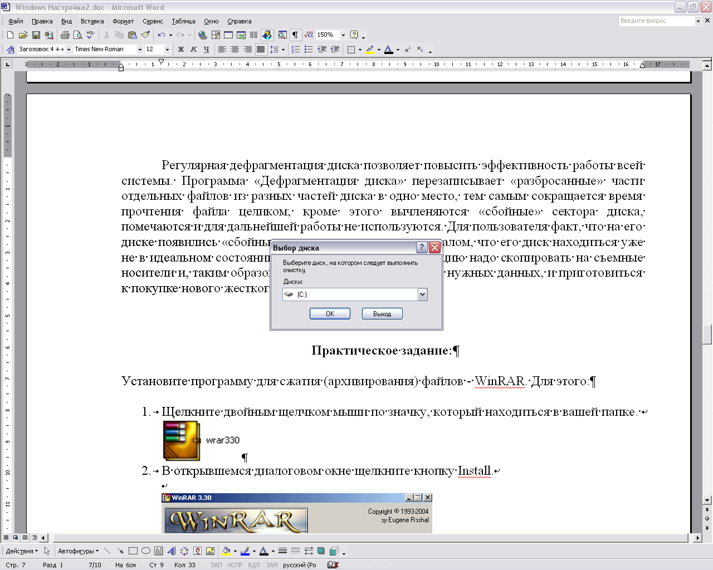Open the Правка menu
Screen dimensions: 713x570
42,21
